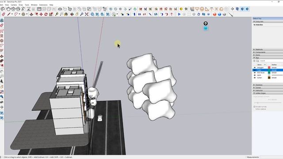Open the Tools menu
The height and width of the screenshot is (159, 283).
pos(27,5)
